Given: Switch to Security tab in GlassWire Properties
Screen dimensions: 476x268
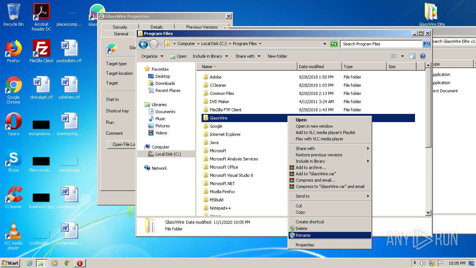Looking at the screenshot, I should click(x=120, y=27).
